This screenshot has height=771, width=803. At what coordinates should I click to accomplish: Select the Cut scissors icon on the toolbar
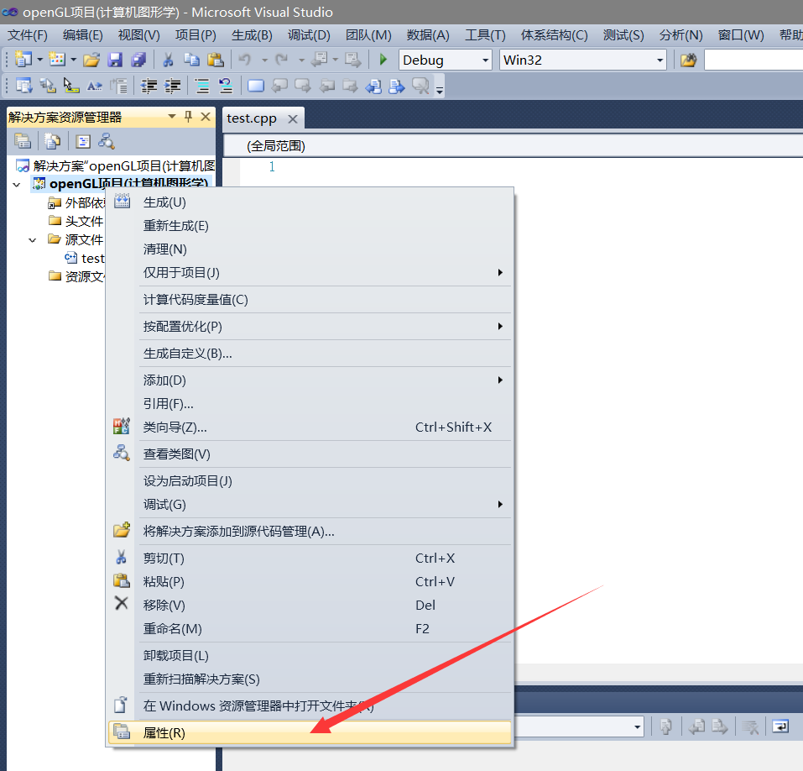tap(168, 60)
